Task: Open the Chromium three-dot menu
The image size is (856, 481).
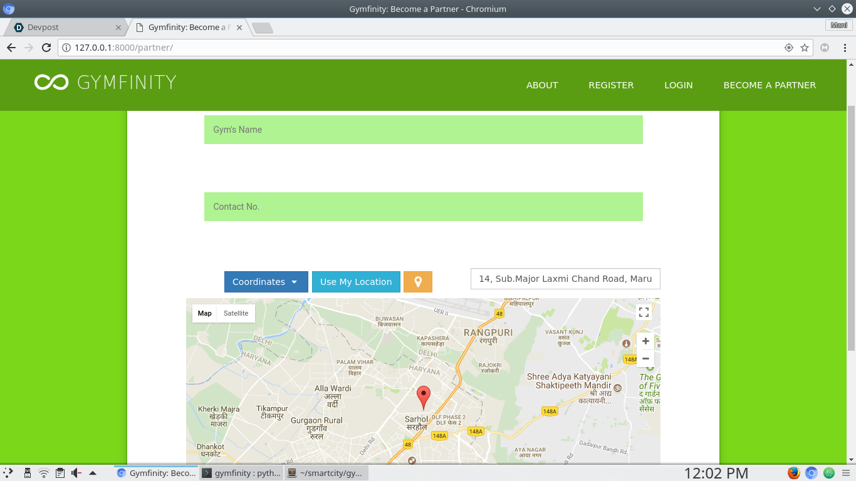Action: 843,48
